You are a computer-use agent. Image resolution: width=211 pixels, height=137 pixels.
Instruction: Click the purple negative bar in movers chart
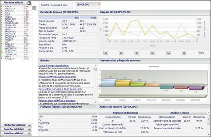click(197, 88)
